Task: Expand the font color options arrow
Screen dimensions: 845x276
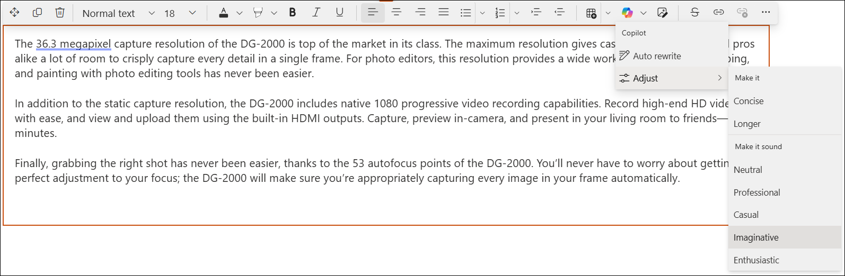Action: [239, 13]
